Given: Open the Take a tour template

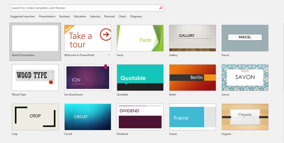Looking at the screenshot, I should (x=88, y=38).
